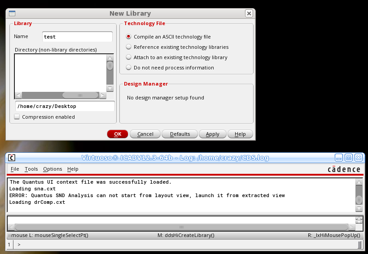
Task: Click log output vertical scrollbar thumb
Action: click(359, 199)
